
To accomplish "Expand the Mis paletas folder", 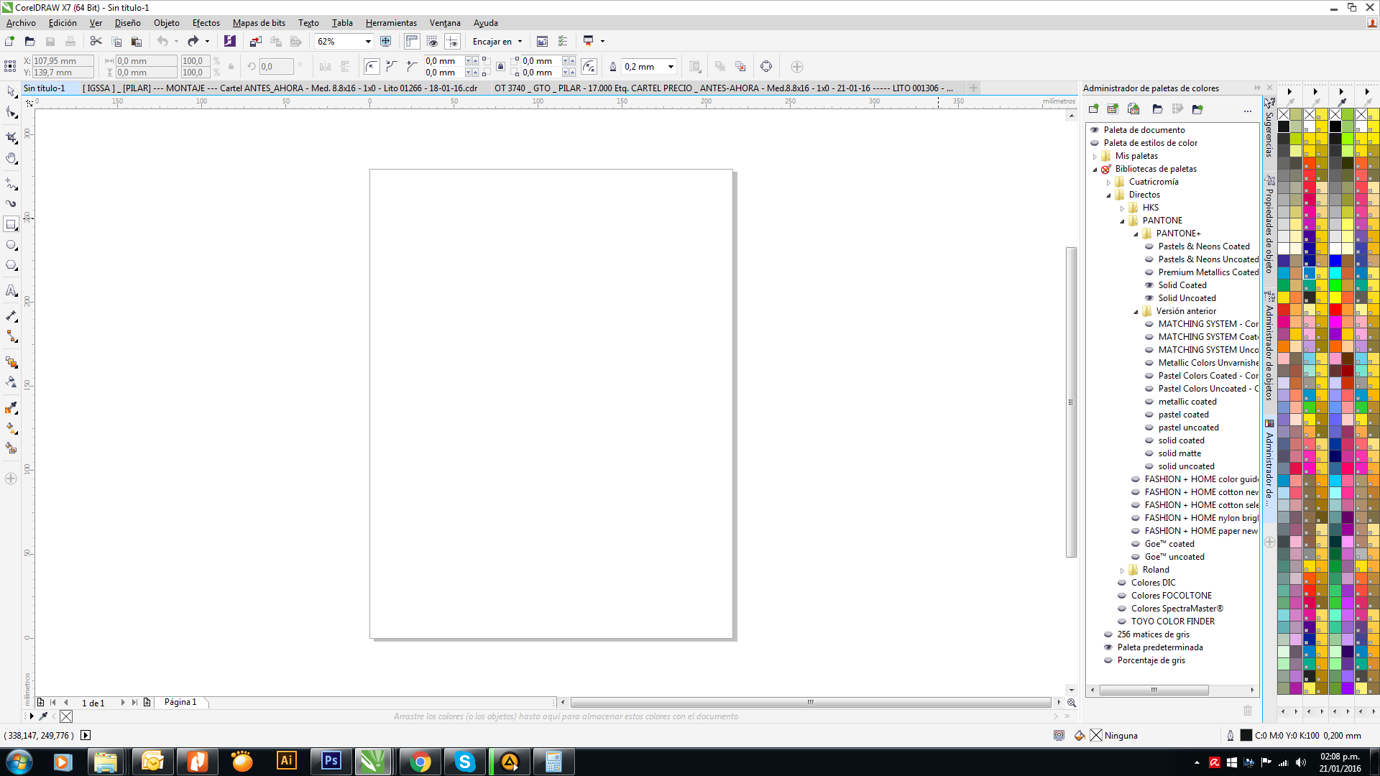I will click(x=1095, y=157).
